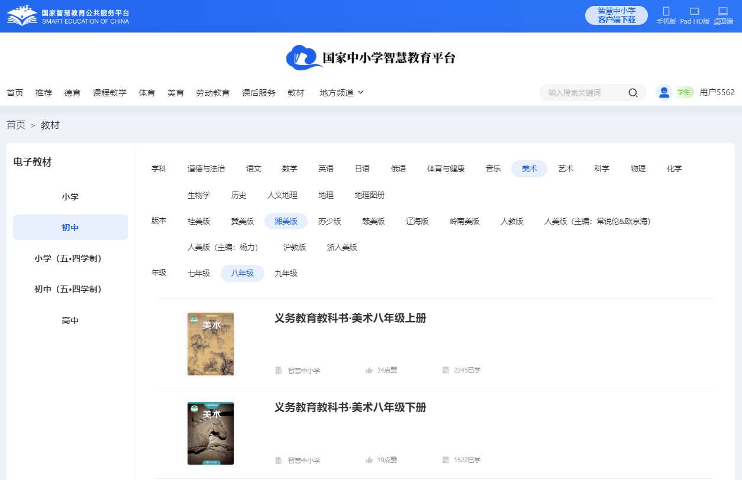This screenshot has width=742, height=480.
Task: Click thumbs-up icon for 八年级上册 textbook
Action: 369,371
